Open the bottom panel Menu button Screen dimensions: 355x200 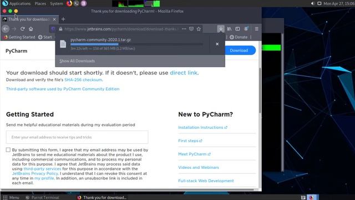(x=11, y=198)
